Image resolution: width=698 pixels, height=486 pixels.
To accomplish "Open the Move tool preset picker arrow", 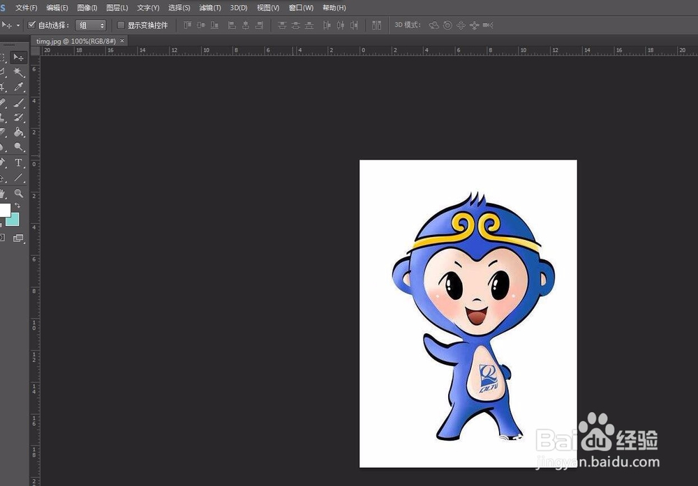I will tap(18, 25).
